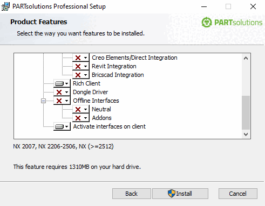Click 'This feature requires 1310MB' text
The width and height of the screenshot is (265, 206).
click(77, 167)
